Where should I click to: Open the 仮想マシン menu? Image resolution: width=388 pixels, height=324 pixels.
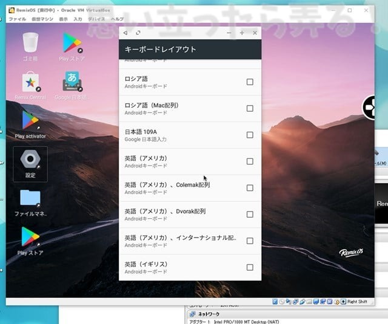point(42,19)
